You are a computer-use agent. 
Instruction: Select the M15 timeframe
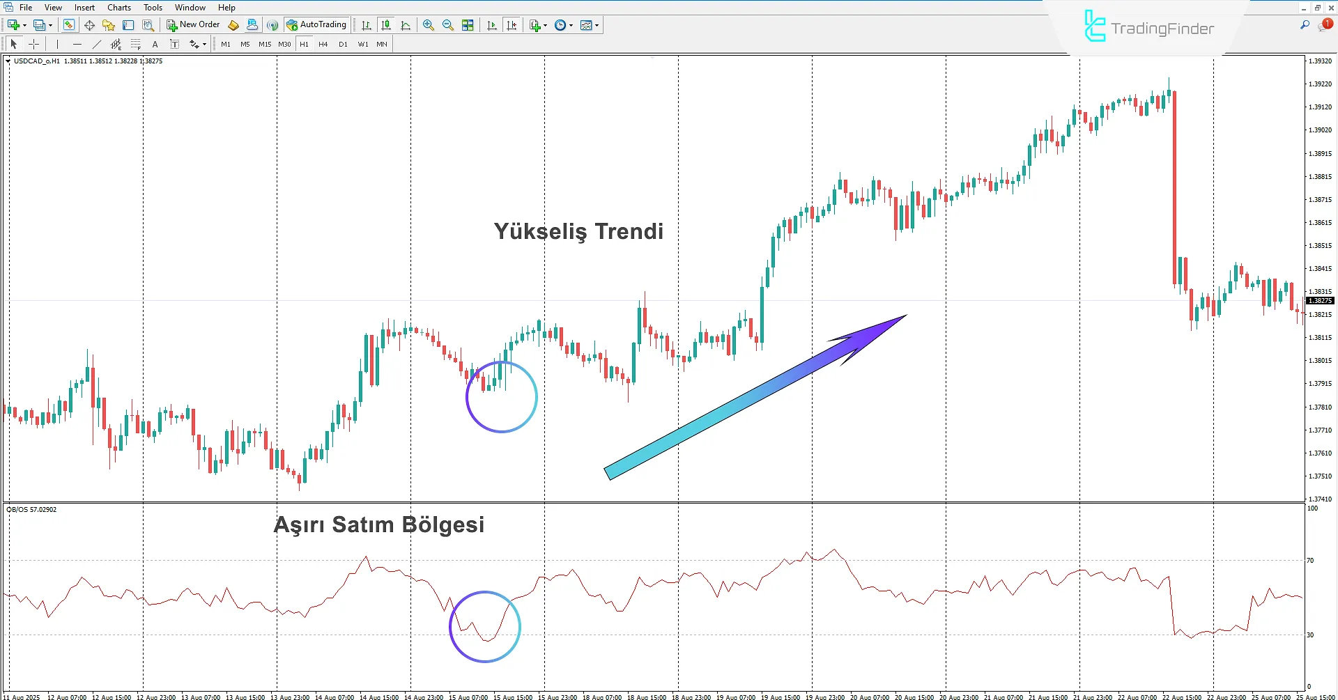tap(264, 43)
